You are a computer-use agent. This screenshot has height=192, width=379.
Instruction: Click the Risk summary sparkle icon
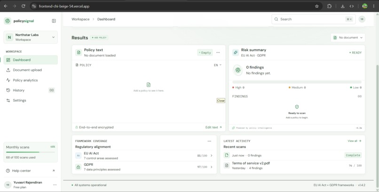click(236, 53)
